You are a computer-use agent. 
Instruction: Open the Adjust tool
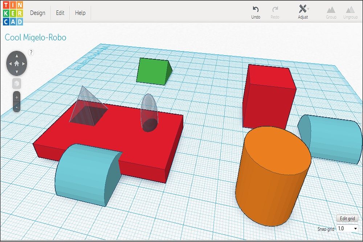click(x=303, y=12)
